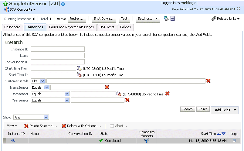Click the Shut Down button

point(104,19)
